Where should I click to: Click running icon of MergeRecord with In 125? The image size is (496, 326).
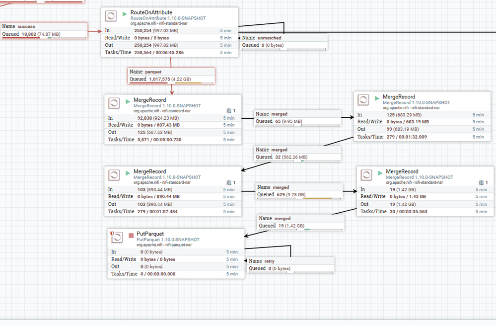click(x=377, y=98)
